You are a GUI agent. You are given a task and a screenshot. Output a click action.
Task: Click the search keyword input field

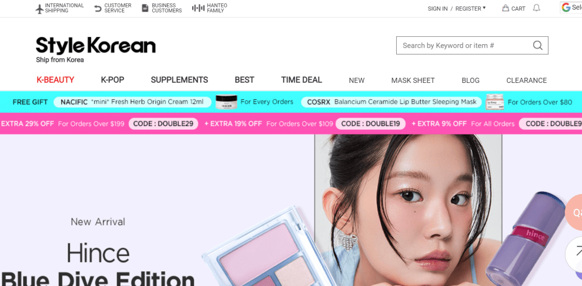pos(465,45)
